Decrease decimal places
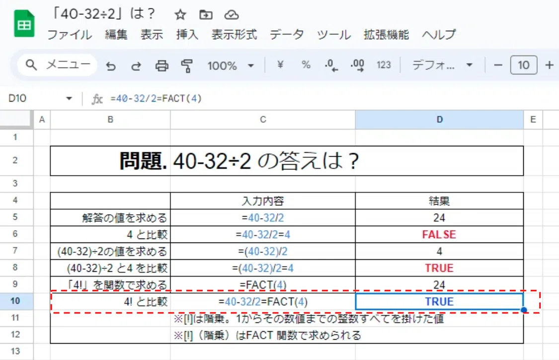Image resolution: width=559 pixels, height=360 pixels. coord(331,65)
